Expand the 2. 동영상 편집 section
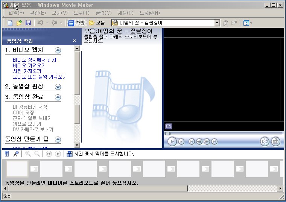The image size is (286, 202). tap(58, 87)
